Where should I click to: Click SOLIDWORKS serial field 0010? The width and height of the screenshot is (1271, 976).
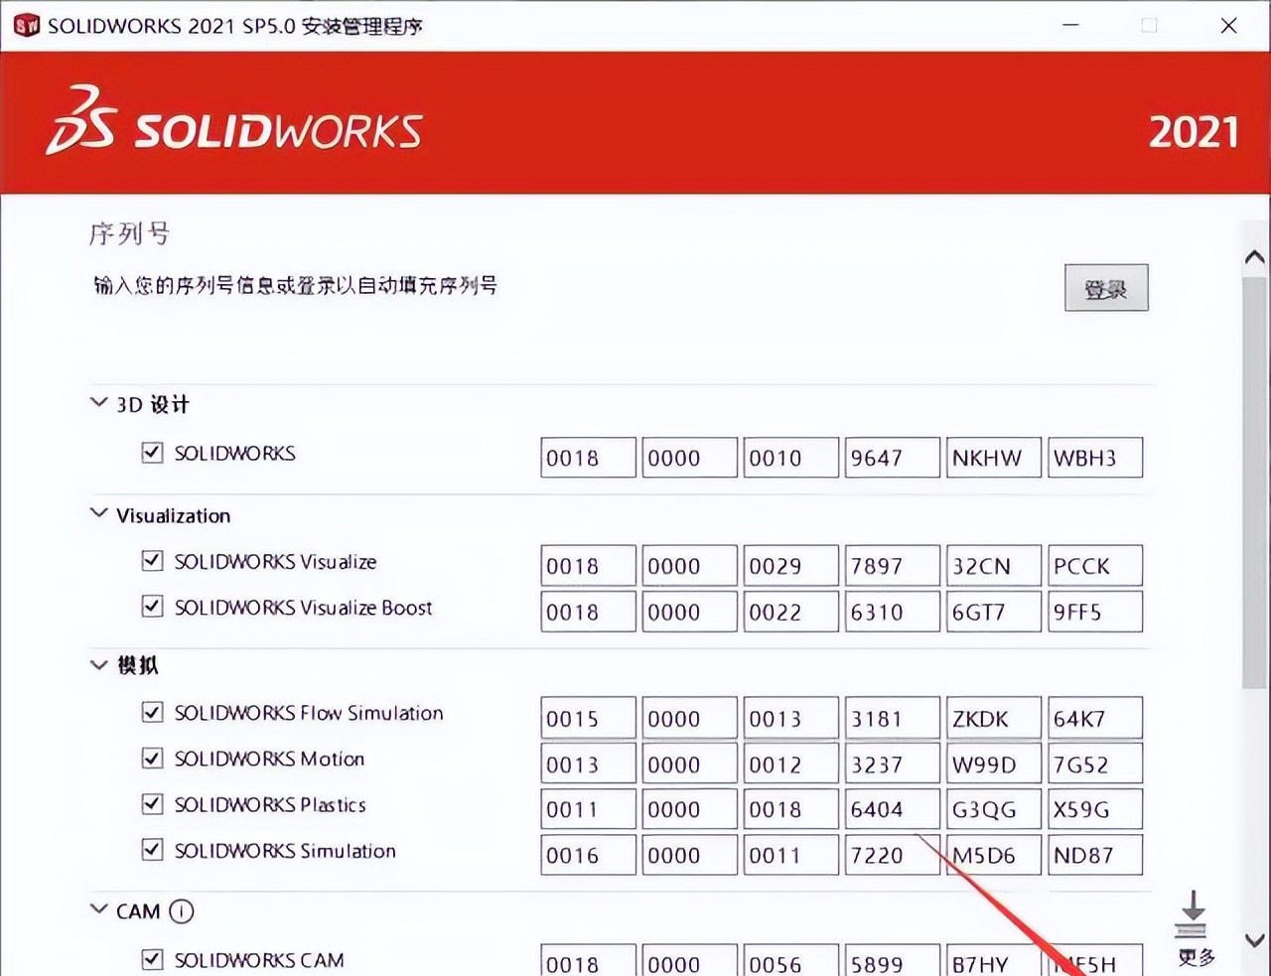[x=790, y=458]
